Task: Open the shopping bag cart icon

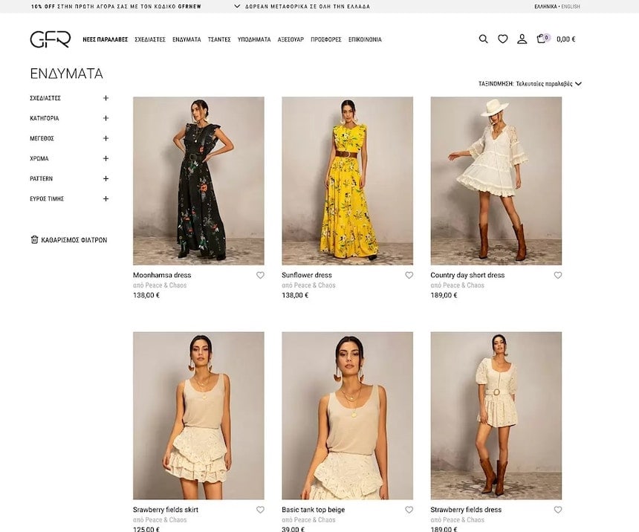Action: point(542,39)
